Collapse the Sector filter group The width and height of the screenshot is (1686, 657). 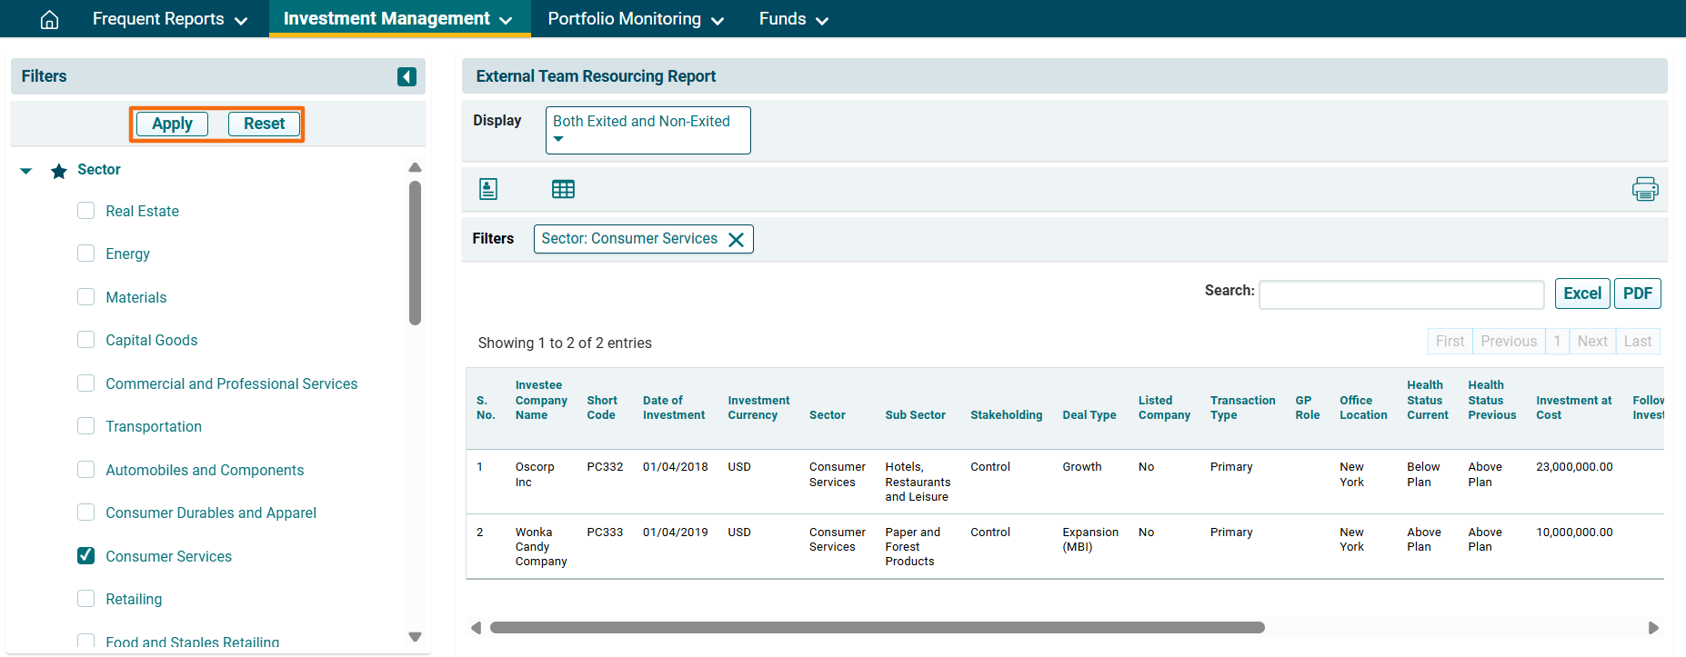[26, 171]
